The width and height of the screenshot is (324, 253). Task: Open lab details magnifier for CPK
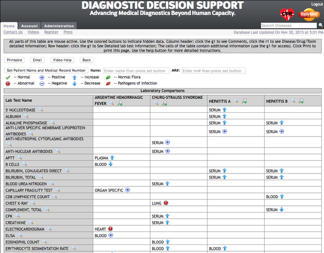[18, 216]
